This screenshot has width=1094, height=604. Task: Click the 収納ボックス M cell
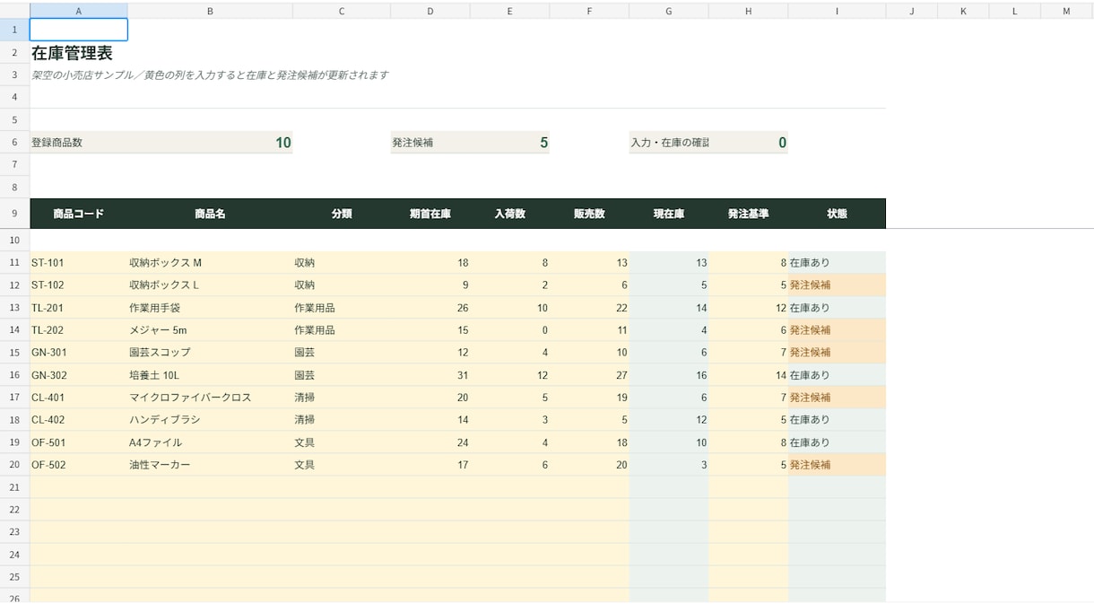210,263
